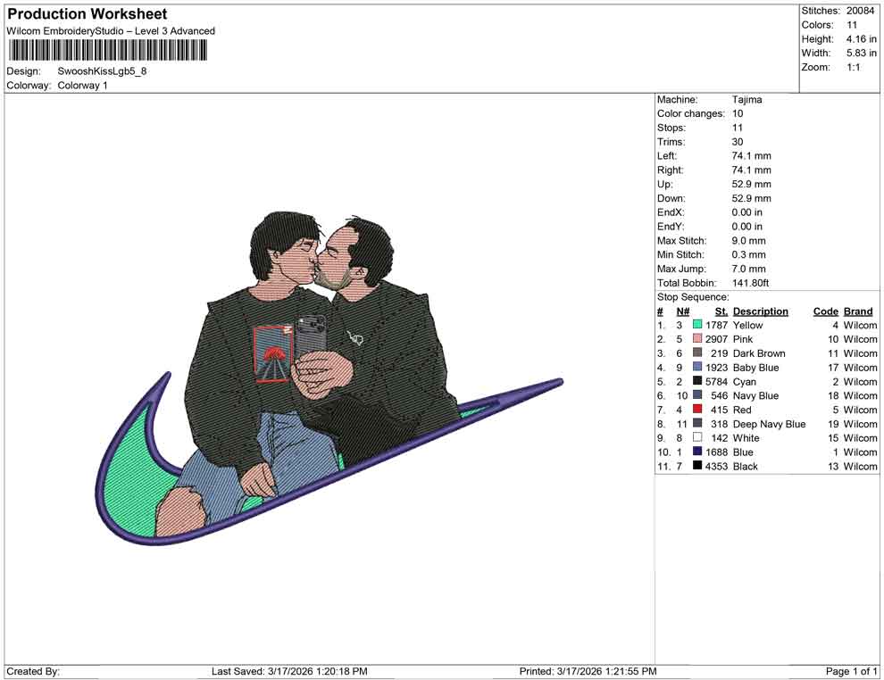This screenshot has width=884, height=680.
Task: Click the 'Brand' column header
Action: click(858, 311)
